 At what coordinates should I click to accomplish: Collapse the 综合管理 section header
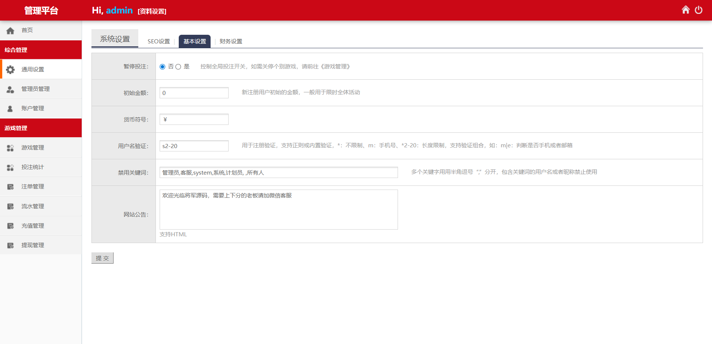pos(41,50)
